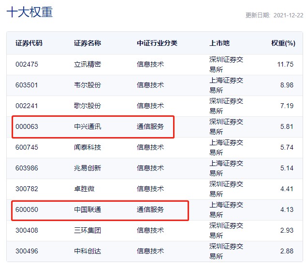Screen dimensions: 306x264
Task: Select the name 兆易创新
Action: click(87, 168)
